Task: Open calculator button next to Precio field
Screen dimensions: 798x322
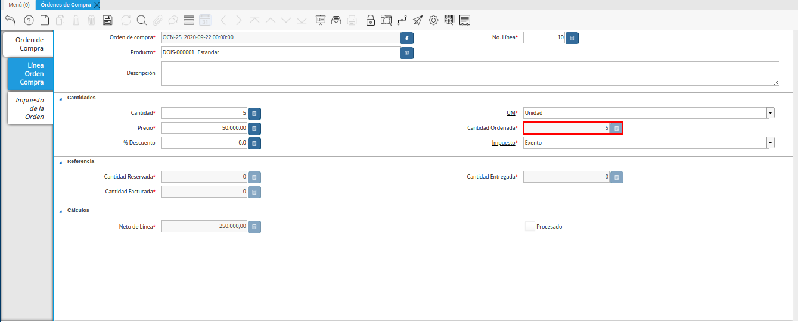Action: click(254, 128)
